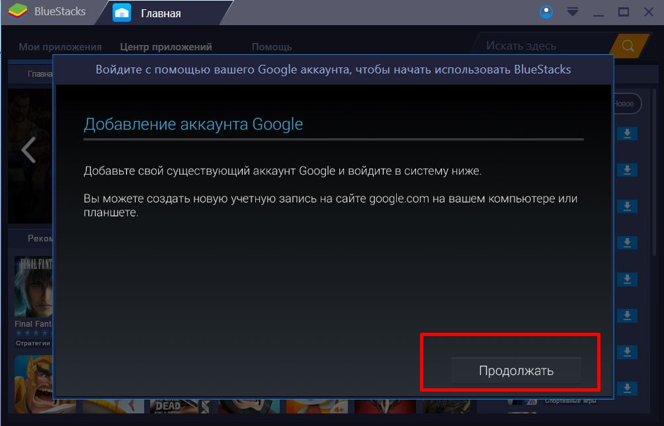664x426 pixels.
Task: Open the user account profile icon
Action: click(x=546, y=12)
